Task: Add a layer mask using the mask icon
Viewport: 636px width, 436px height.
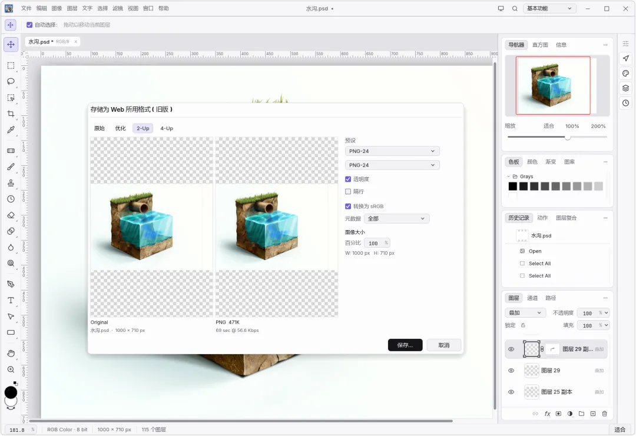Action: click(558, 414)
